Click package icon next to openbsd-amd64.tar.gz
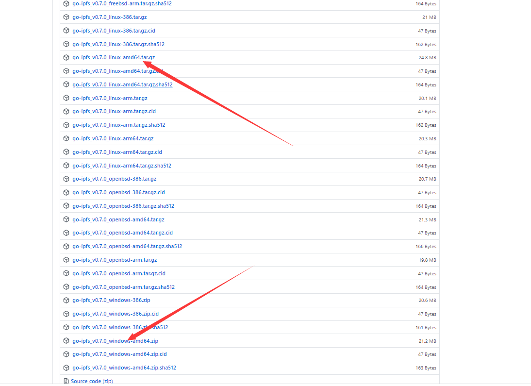Viewport: 531px width, 386px height. (x=66, y=219)
